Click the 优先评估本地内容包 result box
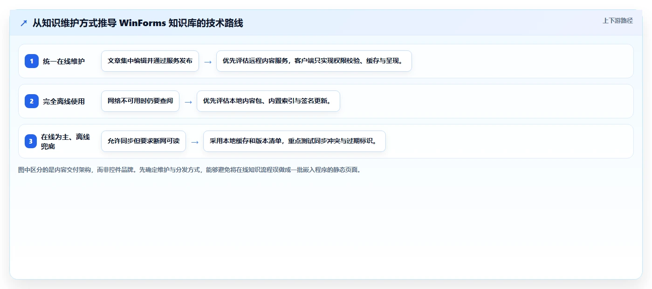Screen dimensions: 652x289 click(x=268, y=101)
